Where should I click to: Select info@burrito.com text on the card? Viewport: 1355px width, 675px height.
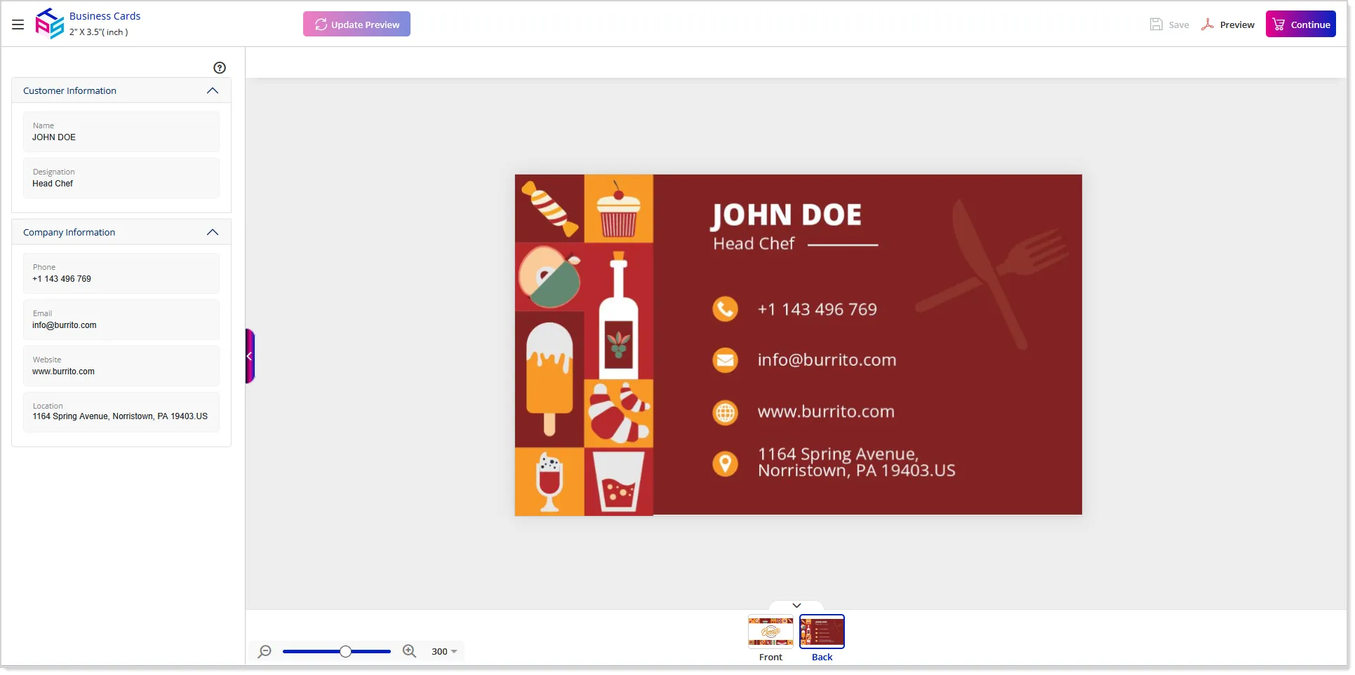tap(827, 360)
